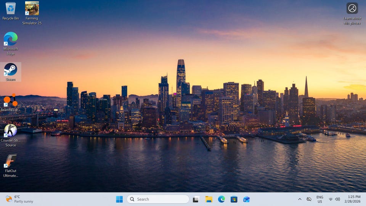The width and height of the screenshot is (366, 206).
Task: Click the Steam desktop shortcut
Action: pyautogui.click(x=10, y=70)
